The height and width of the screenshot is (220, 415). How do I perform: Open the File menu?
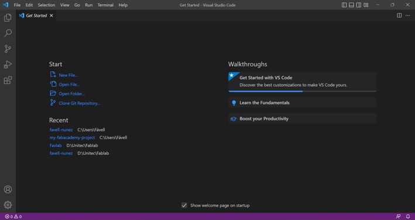click(x=17, y=5)
